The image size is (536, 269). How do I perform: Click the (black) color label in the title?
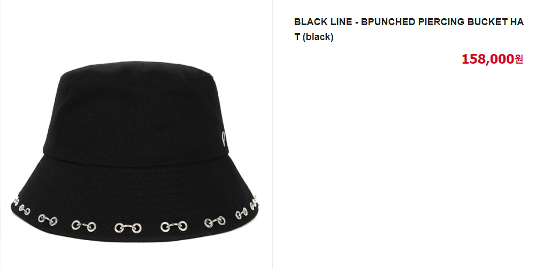318,37
